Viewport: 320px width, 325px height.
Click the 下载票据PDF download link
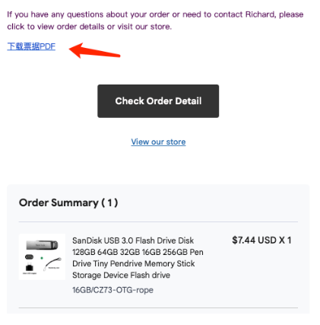(31, 46)
